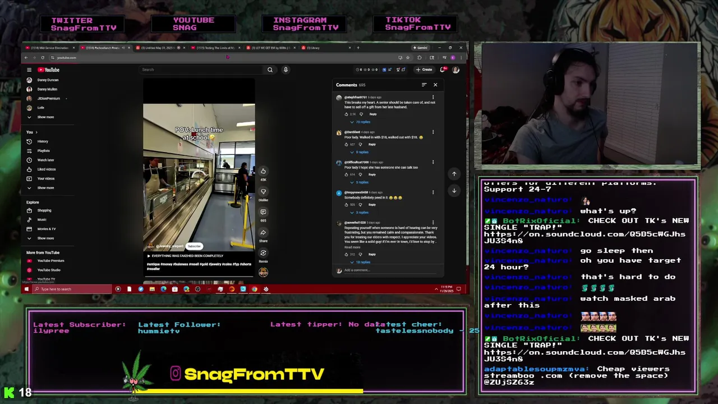Screen dimensions: 718x404
Task: Switch to the Mid-Service Elimination tab
Action: [50, 48]
